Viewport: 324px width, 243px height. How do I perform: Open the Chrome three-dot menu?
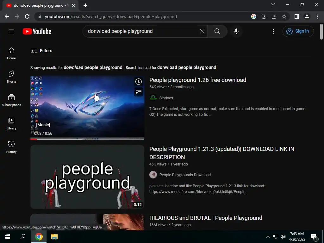tap(317, 16)
